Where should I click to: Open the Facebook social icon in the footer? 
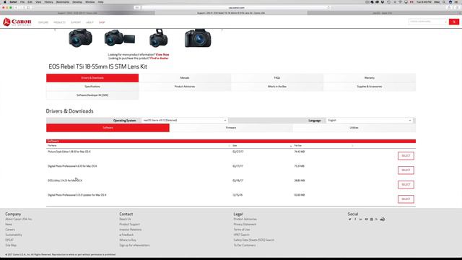pyautogui.click(x=355, y=220)
